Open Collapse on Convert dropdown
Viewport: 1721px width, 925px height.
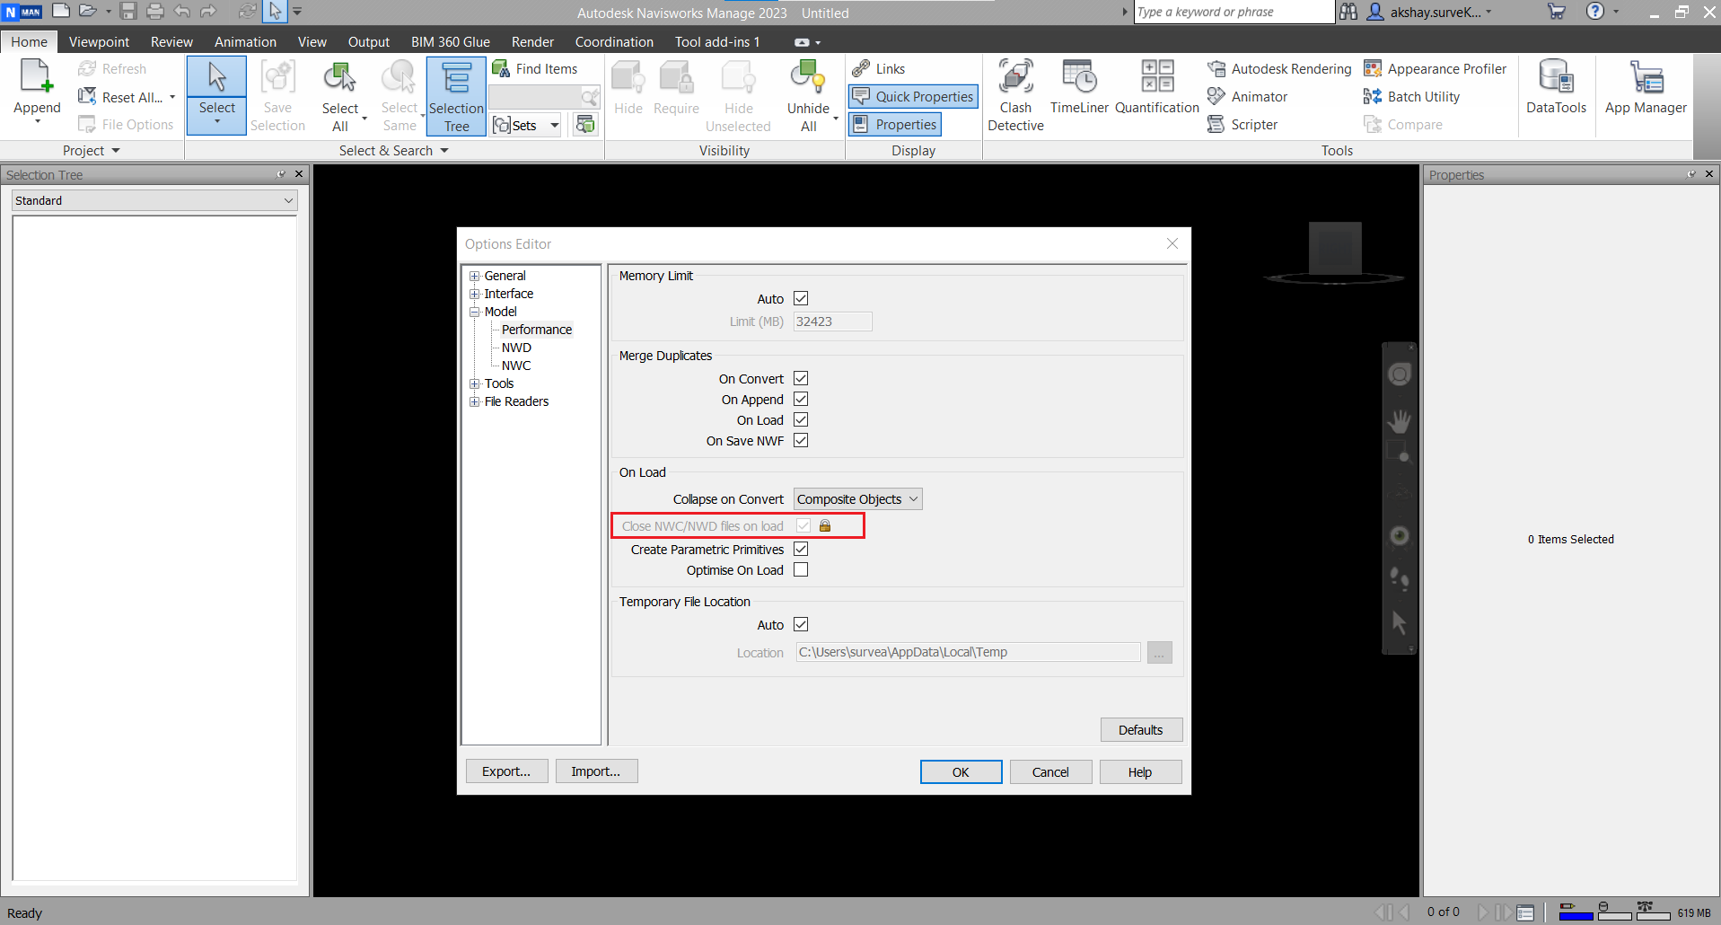coord(857,499)
